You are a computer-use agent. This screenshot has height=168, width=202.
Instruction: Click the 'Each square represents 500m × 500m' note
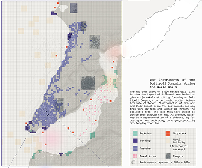tap(165, 162)
